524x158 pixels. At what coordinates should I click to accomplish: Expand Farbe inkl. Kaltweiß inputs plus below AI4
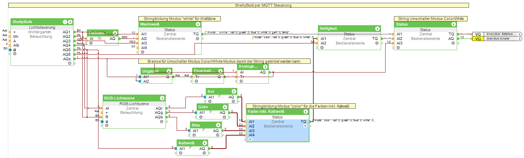click(x=250, y=139)
